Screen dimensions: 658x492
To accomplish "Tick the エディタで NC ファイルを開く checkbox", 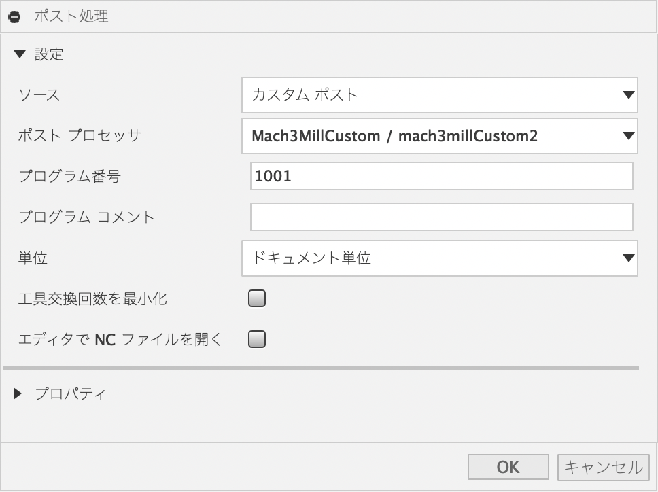I will [x=257, y=339].
